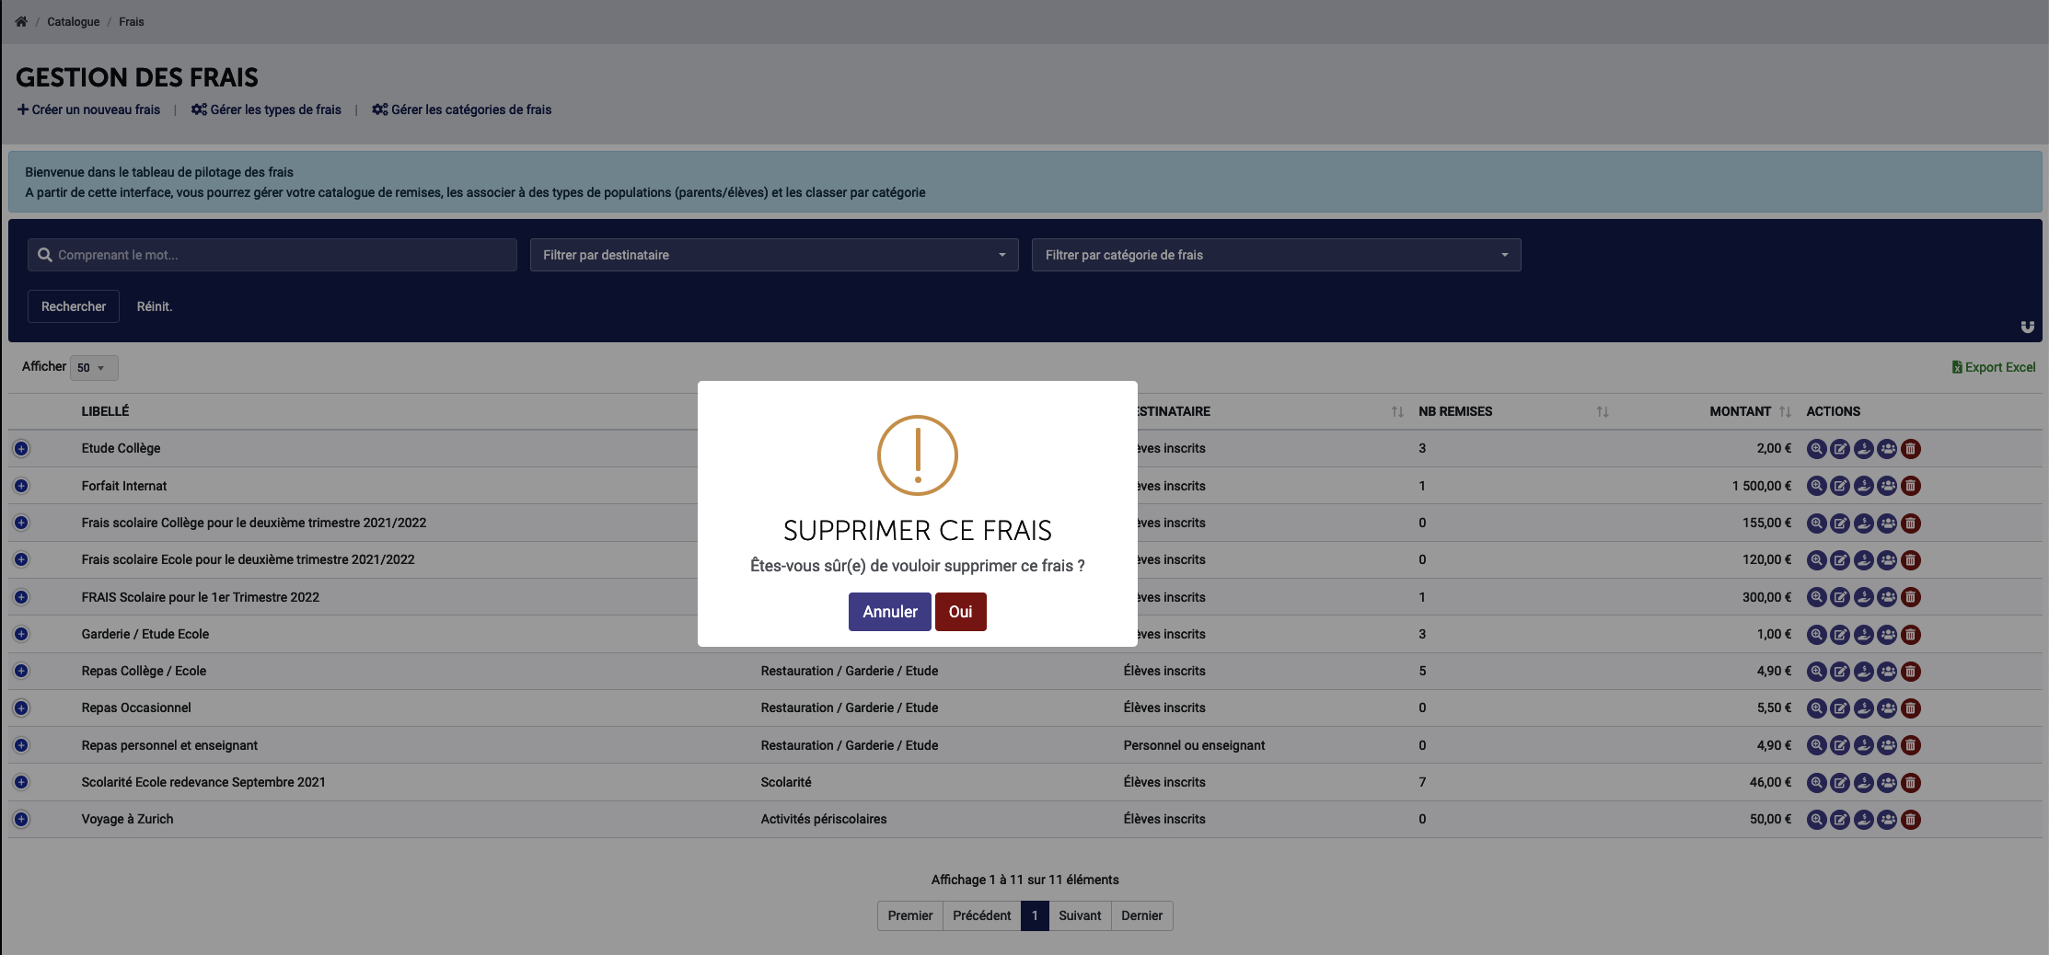Expand the Forfait Internat row

[x=21, y=486]
